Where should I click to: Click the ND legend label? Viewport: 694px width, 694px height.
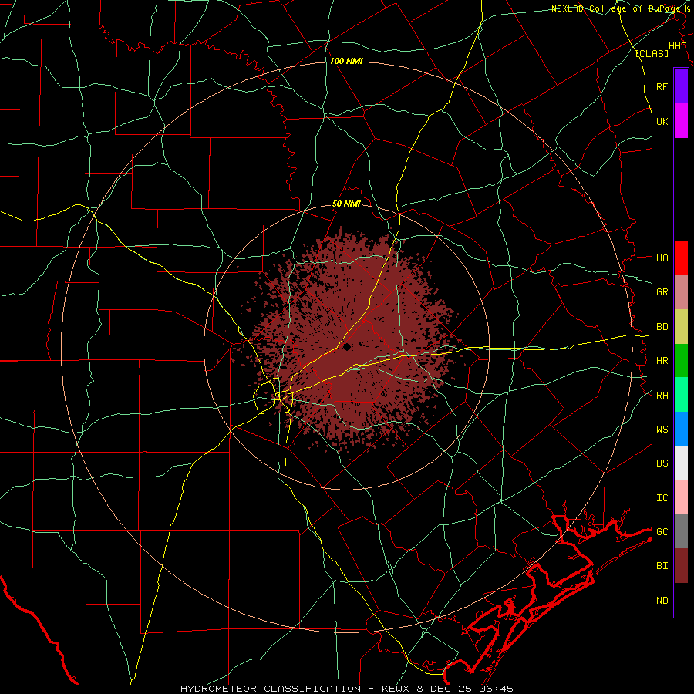coord(662,601)
